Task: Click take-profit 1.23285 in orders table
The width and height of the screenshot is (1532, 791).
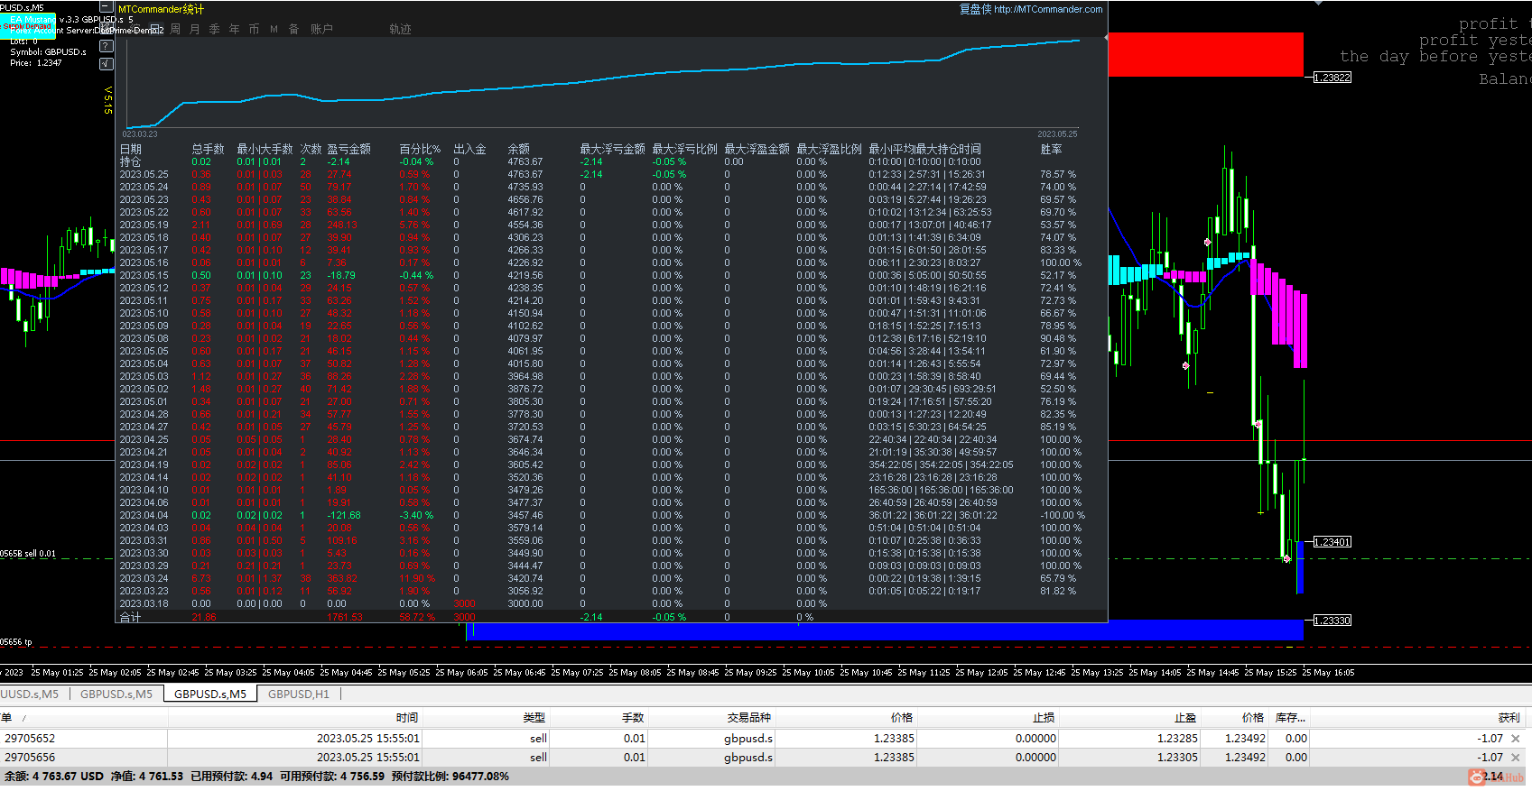Action: pyautogui.click(x=1178, y=739)
